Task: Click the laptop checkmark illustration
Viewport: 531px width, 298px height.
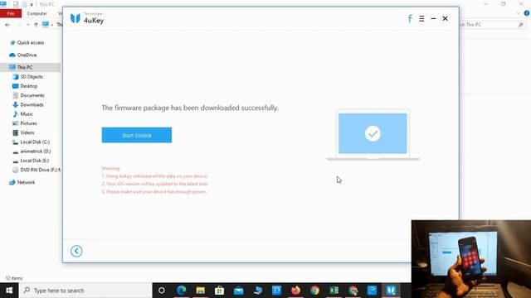Action: tap(373, 134)
